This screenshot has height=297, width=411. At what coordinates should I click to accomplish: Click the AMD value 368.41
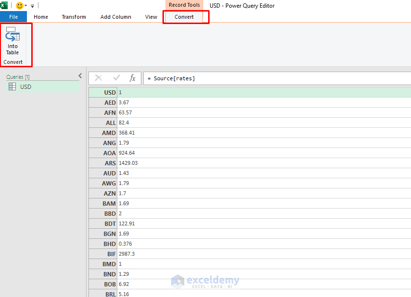coord(126,133)
